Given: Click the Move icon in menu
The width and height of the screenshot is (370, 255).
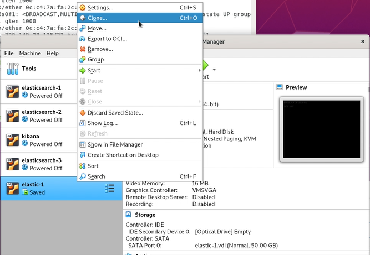Looking at the screenshot, I should point(82,28).
